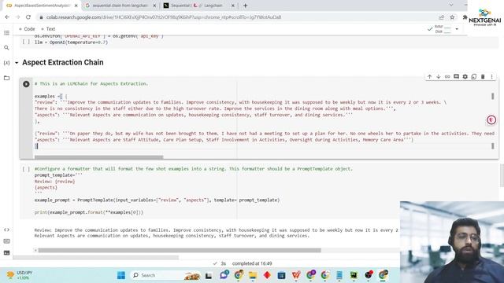The width and height of the screenshot is (504, 283).
Task: Click the browser address bar URL
Action: [164, 17]
